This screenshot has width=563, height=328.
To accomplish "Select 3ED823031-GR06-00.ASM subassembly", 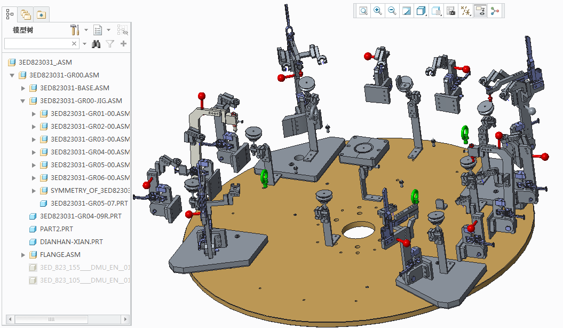I will pyautogui.click(x=90, y=177).
